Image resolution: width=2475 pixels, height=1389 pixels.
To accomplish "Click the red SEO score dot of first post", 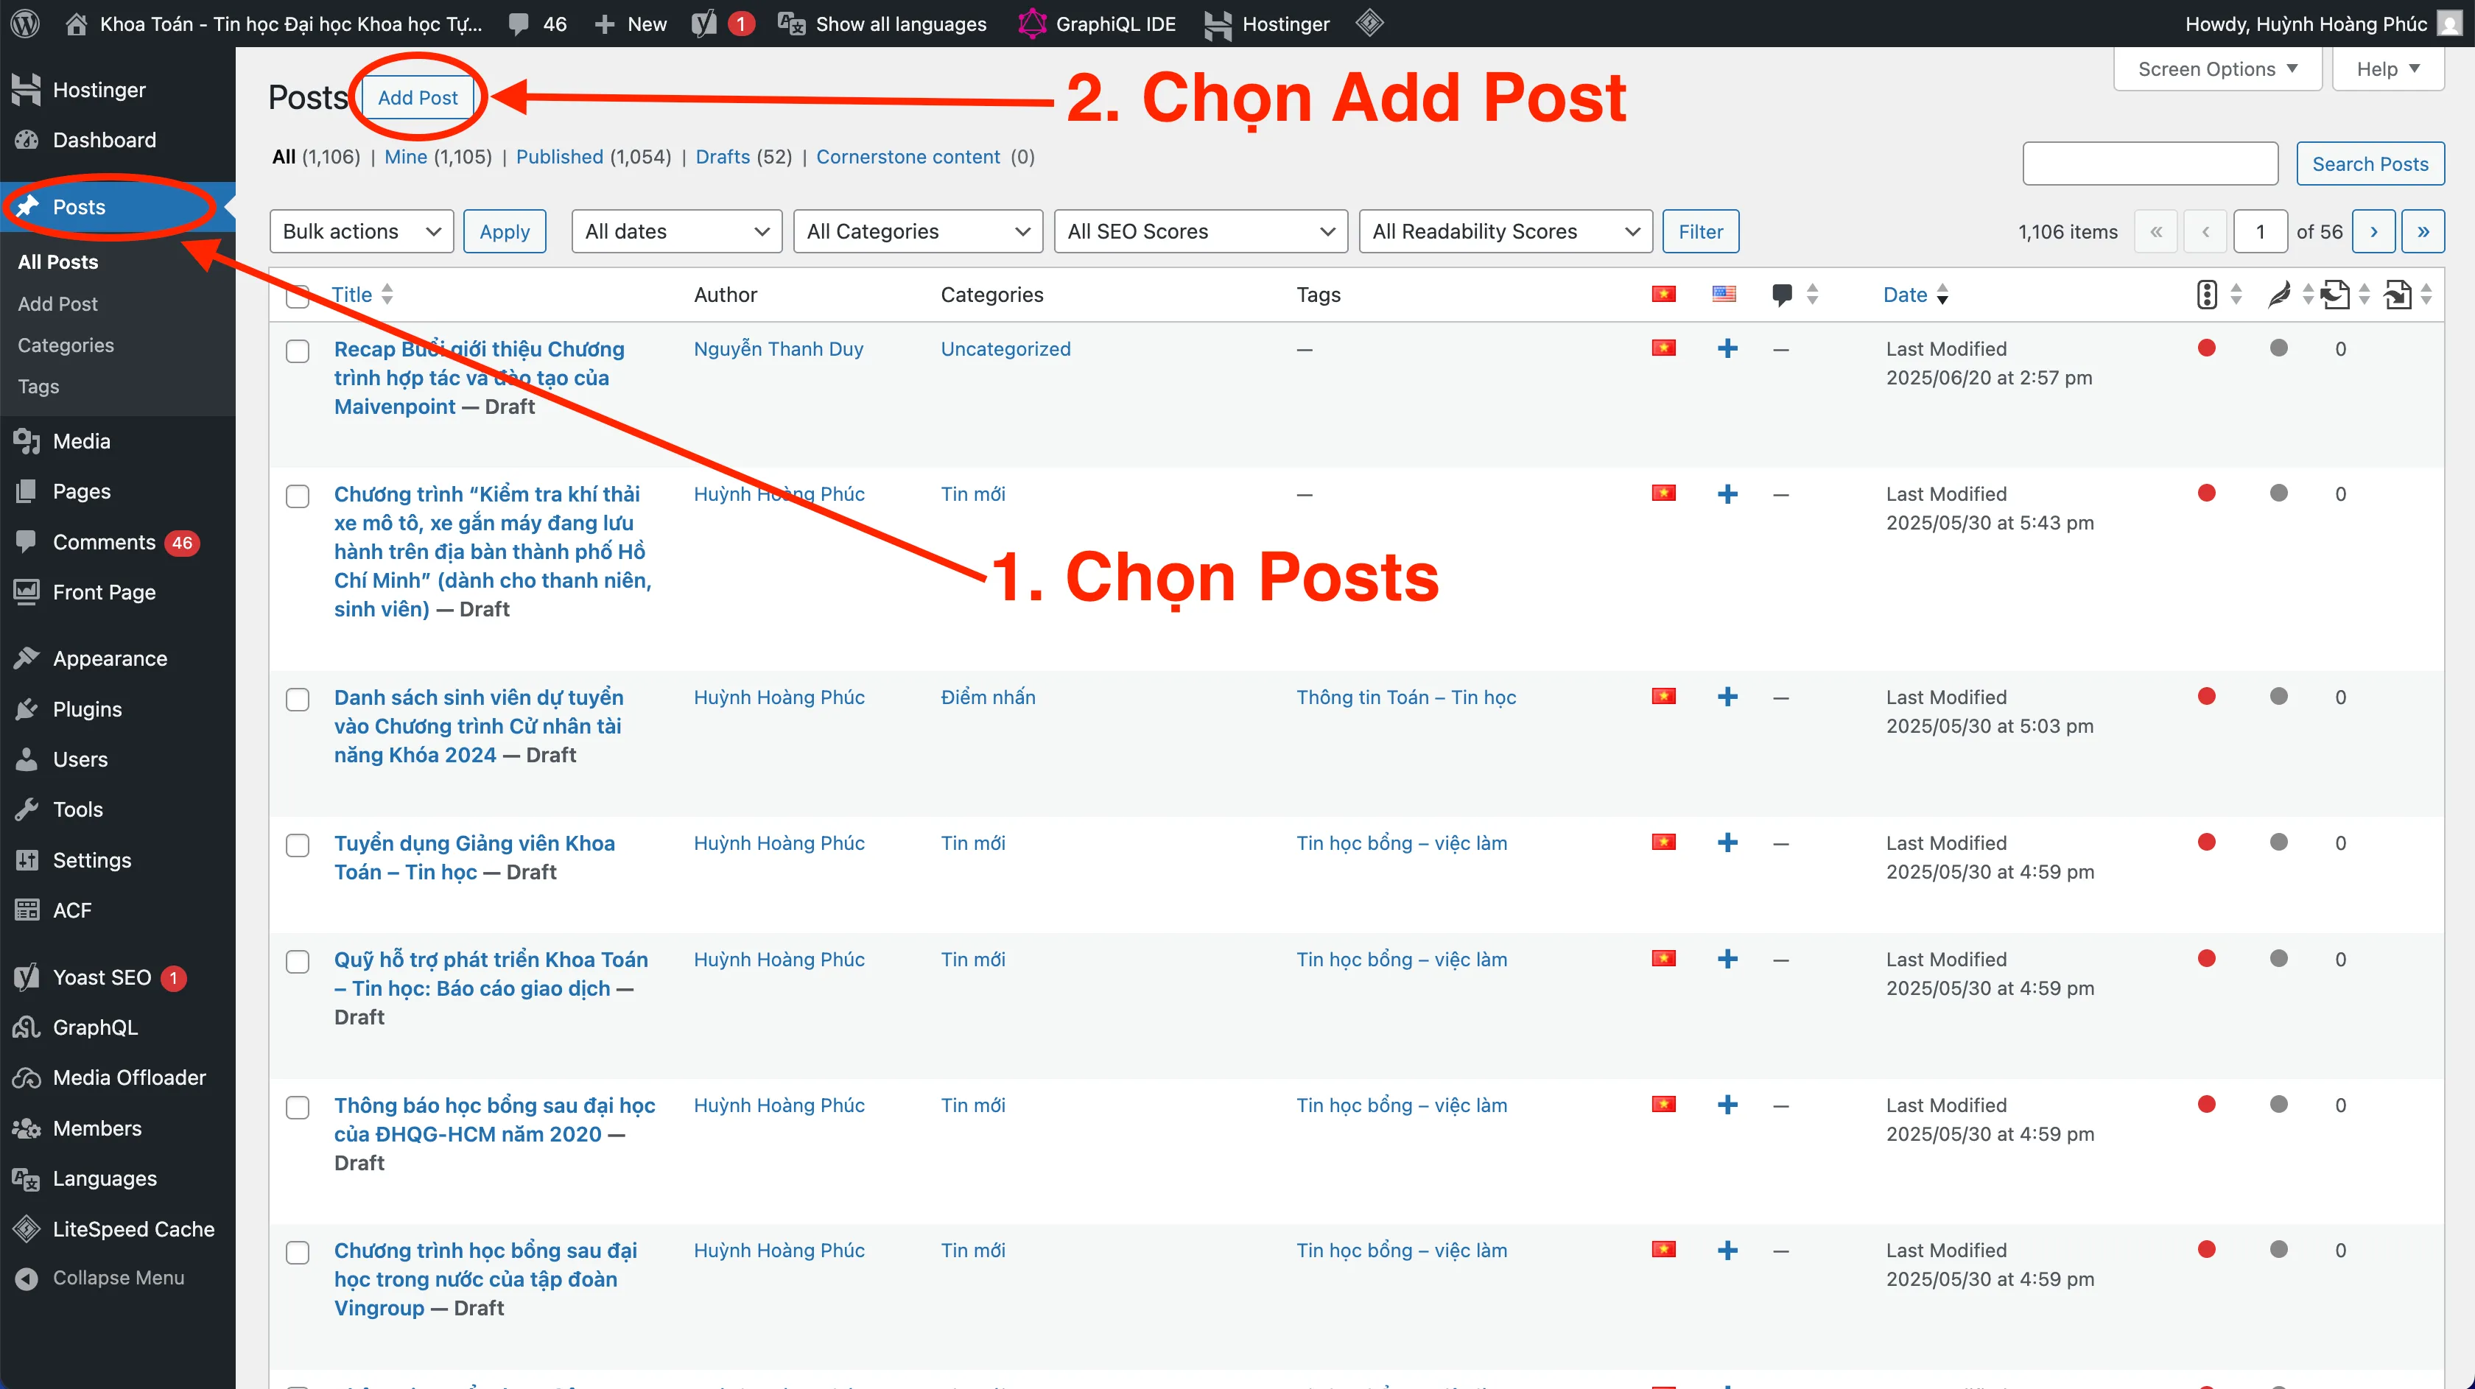I will 2206,348.
